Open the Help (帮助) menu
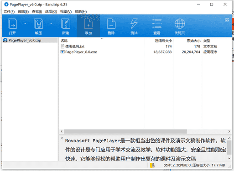The height and width of the screenshot is (171, 234). [81, 11]
